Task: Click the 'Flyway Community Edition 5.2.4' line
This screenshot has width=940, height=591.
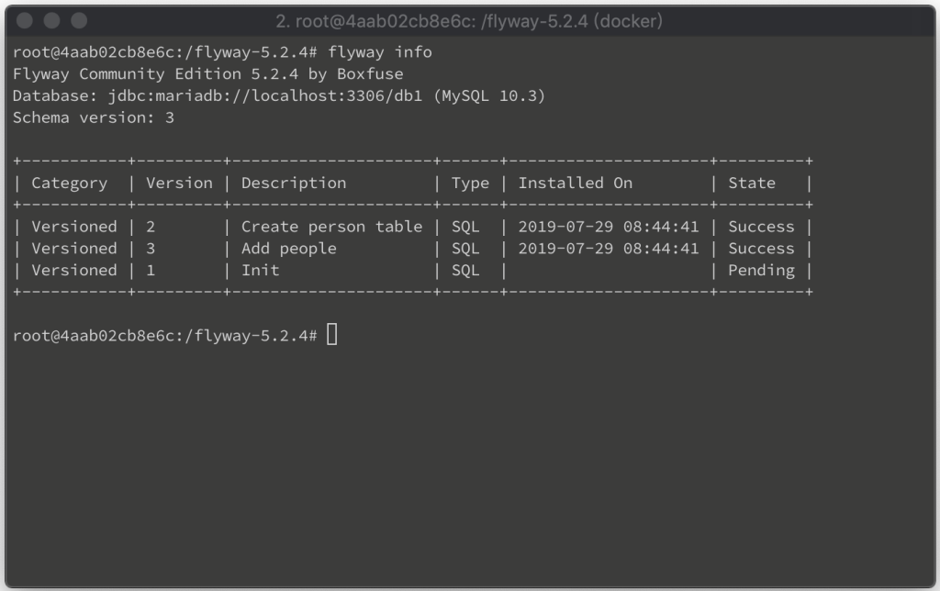Action: point(208,74)
